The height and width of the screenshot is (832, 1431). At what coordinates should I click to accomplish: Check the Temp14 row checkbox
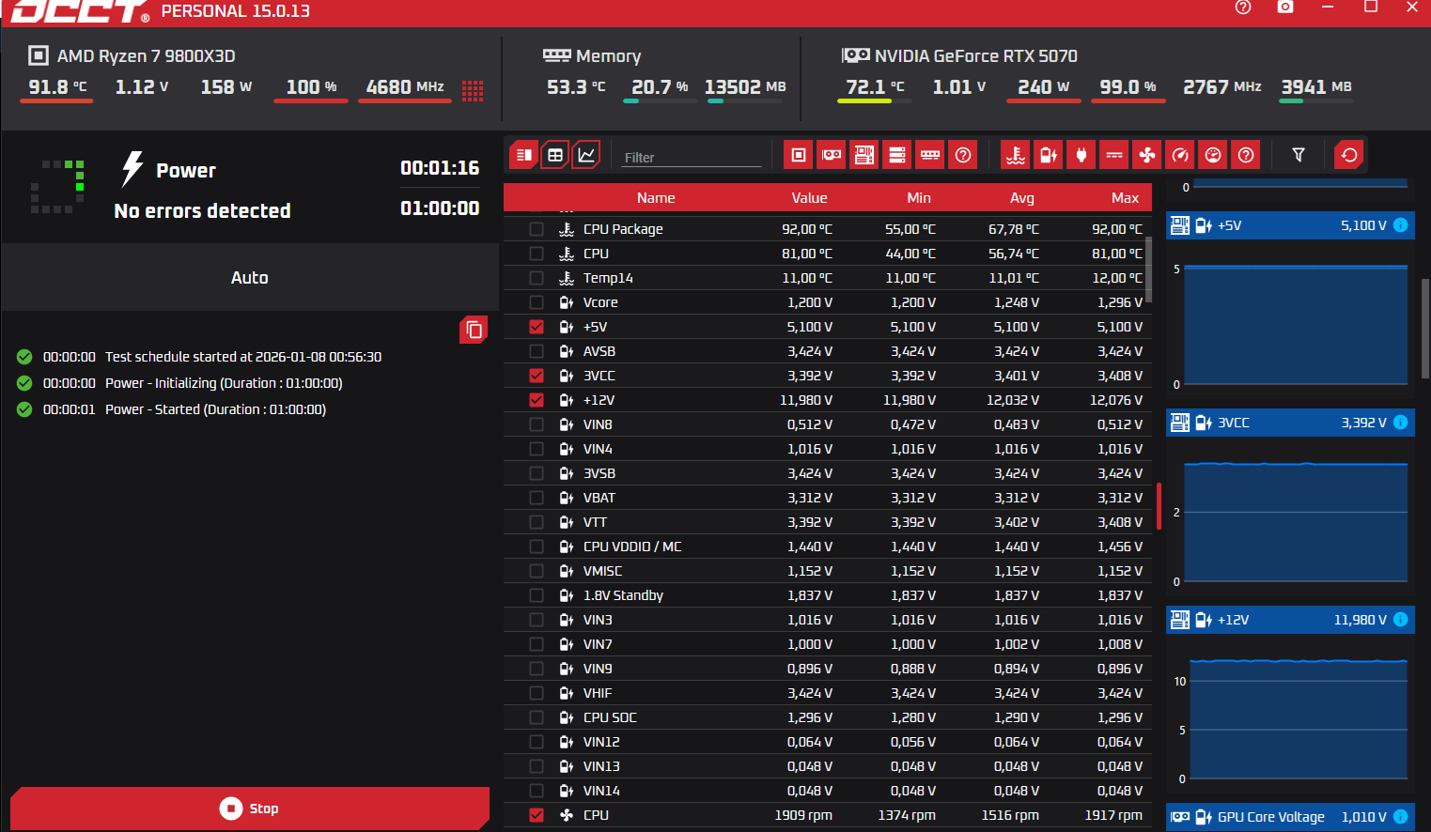click(x=537, y=278)
